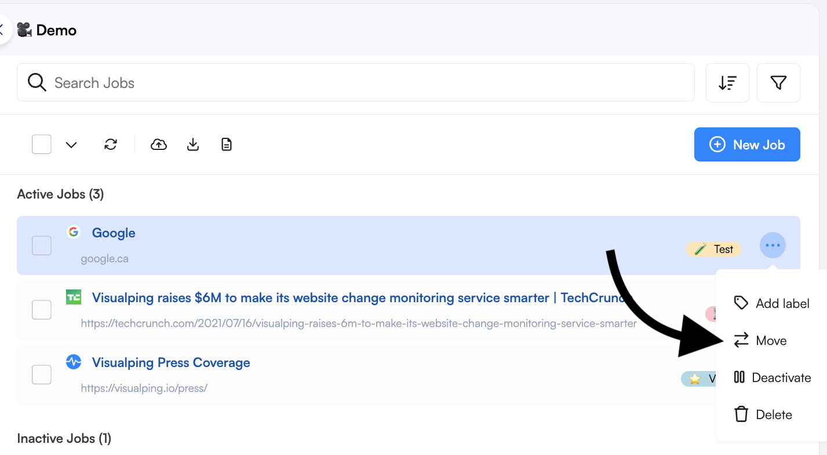The width and height of the screenshot is (827, 455).
Task: Open the Visualping raises $6M job link
Action: coord(362,298)
